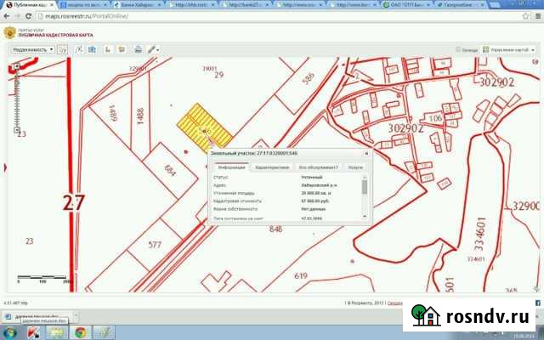This screenshot has height=340, width=544.
Task: Select the Информация tab in popup
Action: point(230,168)
